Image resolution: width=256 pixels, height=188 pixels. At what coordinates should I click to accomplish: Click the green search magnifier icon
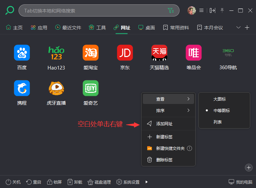point(10,10)
